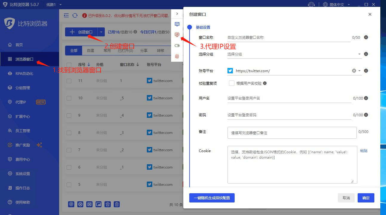
Task: Collapse the sidebar with the menu icon
Action: click(x=66, y=16)
